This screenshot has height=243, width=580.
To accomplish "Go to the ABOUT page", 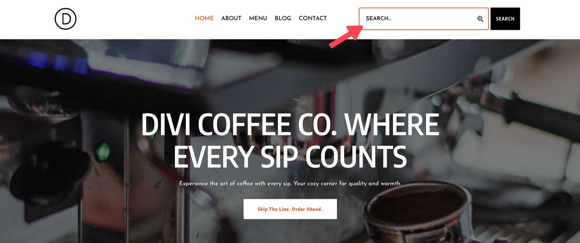I will [x=231, y=18].
